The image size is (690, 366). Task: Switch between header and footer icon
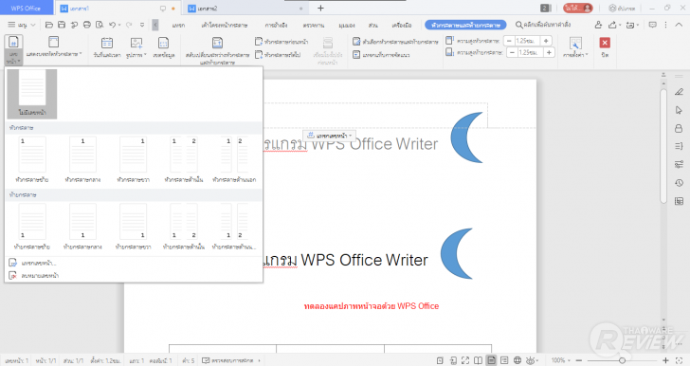217,43
